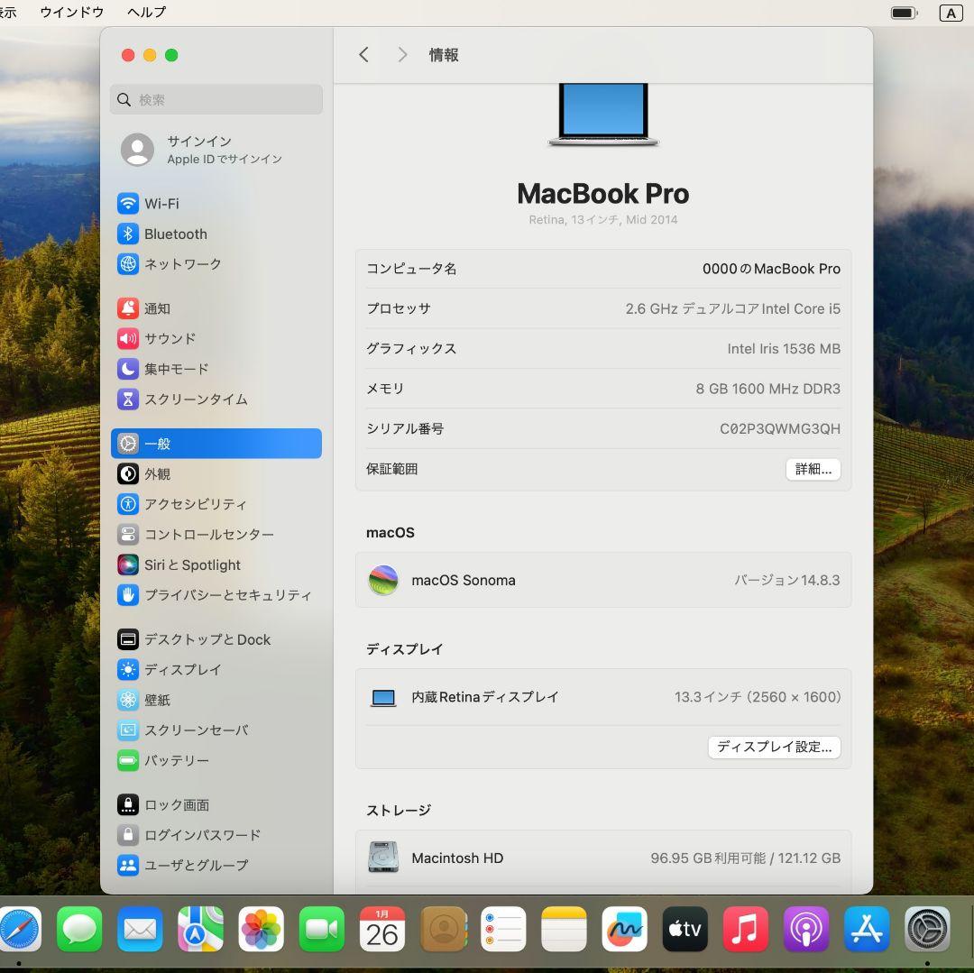This screenshot has width=974, height=973.
Task: Open the 表示 menu in the menu bar
Action: (x=9, y=12)
